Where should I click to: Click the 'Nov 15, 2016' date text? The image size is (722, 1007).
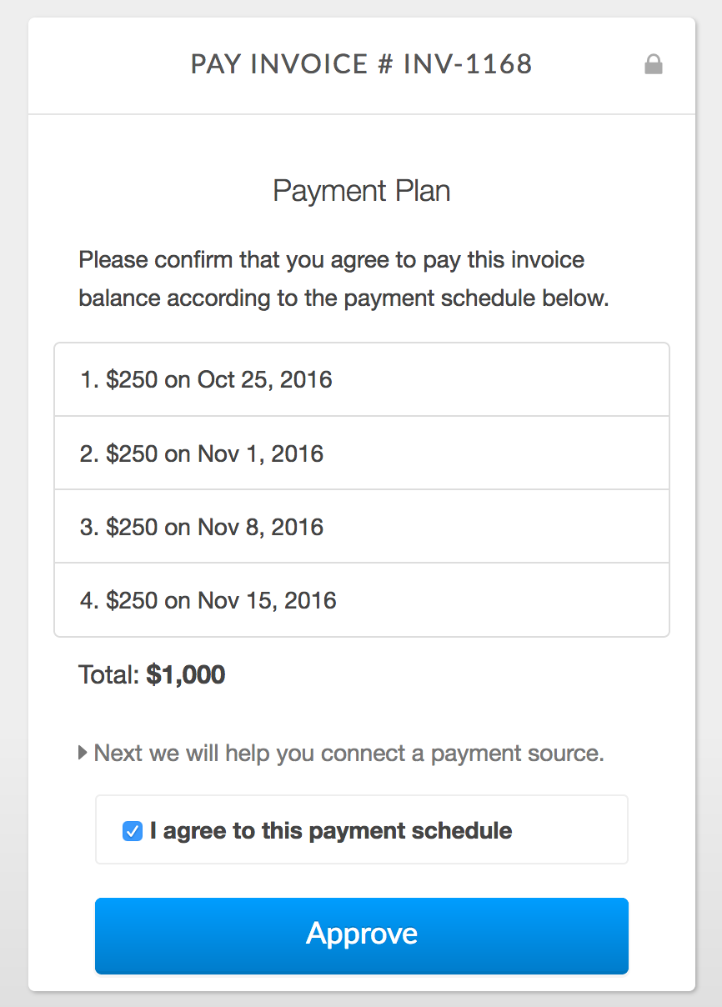tap(267, 600)
